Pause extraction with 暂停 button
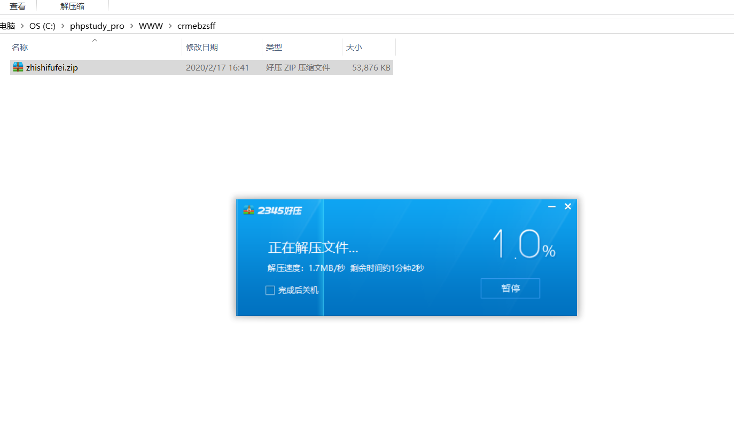The width and height of the screenshot is (734, 435). coord(510,288)
